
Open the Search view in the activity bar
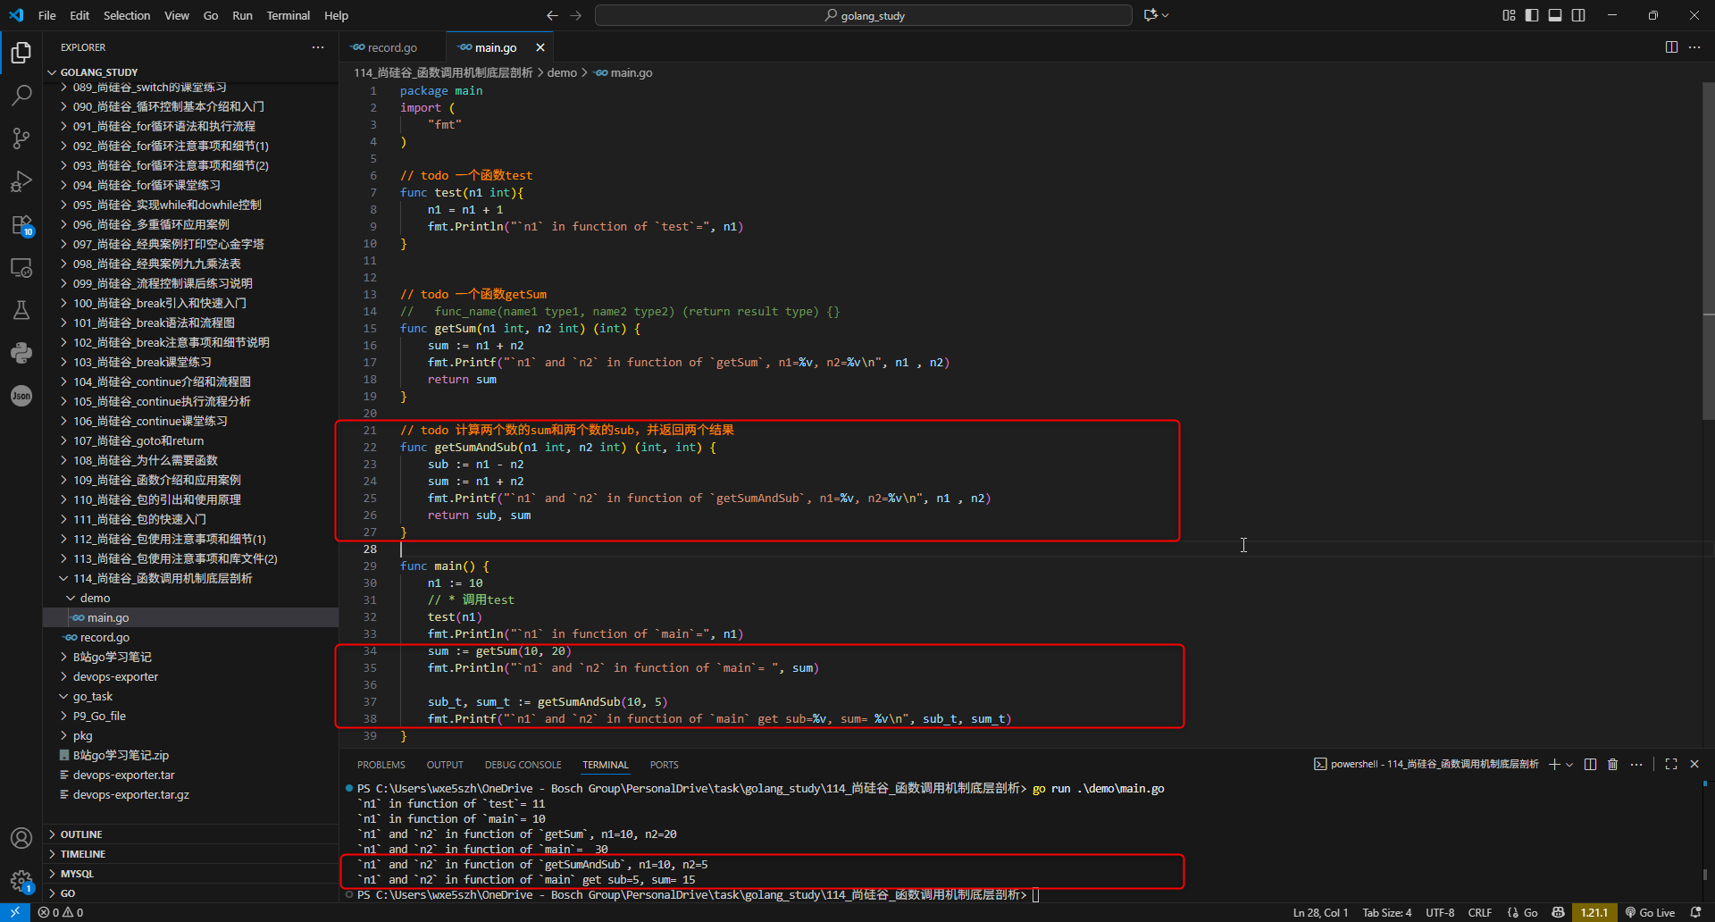pos(21,95)
